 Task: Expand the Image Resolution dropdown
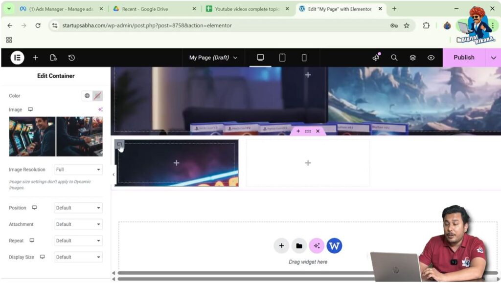click(x=78, y=170)
